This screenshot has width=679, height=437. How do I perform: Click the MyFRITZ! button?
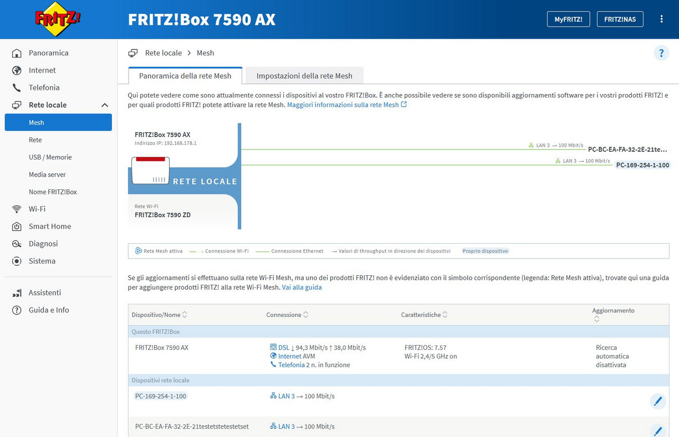568,19
